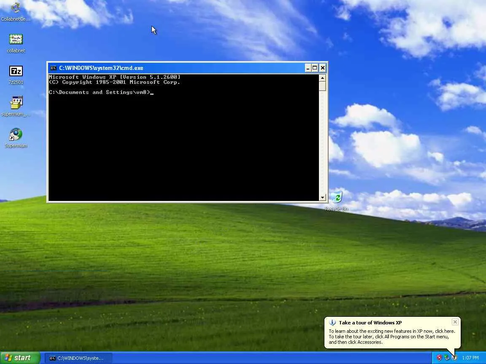The width and height of the screenshot is (486, 364).
Task: Close the cmd.exe window
Action: (323, 68)
